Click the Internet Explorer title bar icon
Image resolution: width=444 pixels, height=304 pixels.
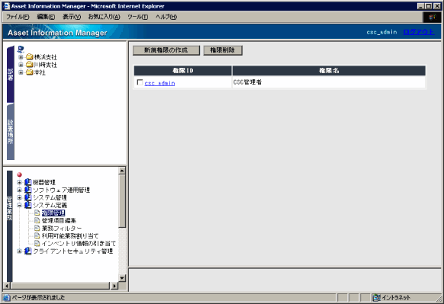click(x=7, y=6)
